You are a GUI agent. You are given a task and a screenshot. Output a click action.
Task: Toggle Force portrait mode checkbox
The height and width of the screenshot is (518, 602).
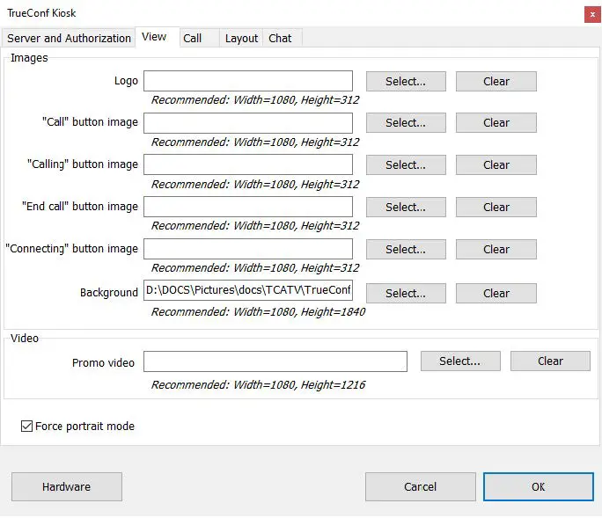[x=27, y=427]
